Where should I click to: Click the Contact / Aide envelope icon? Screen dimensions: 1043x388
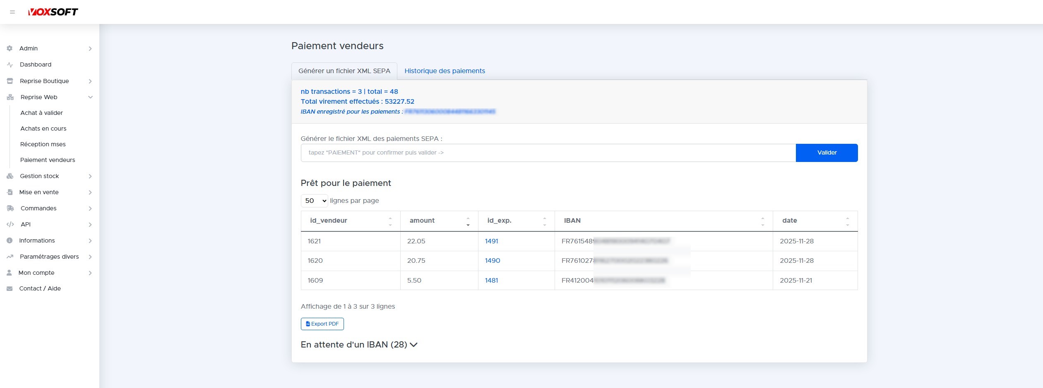pyautogui.click(x=9, y=288)
